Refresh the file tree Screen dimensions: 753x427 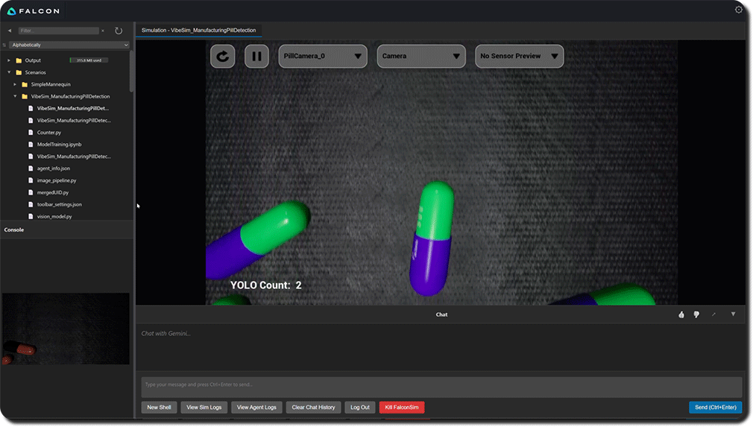pos(119,31)
